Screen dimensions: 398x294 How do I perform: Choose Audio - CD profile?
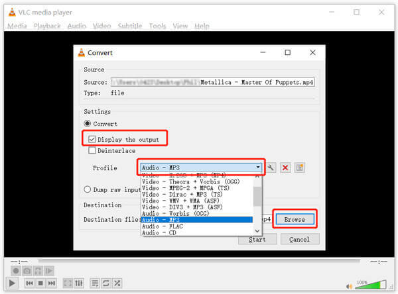pos(197,232)
